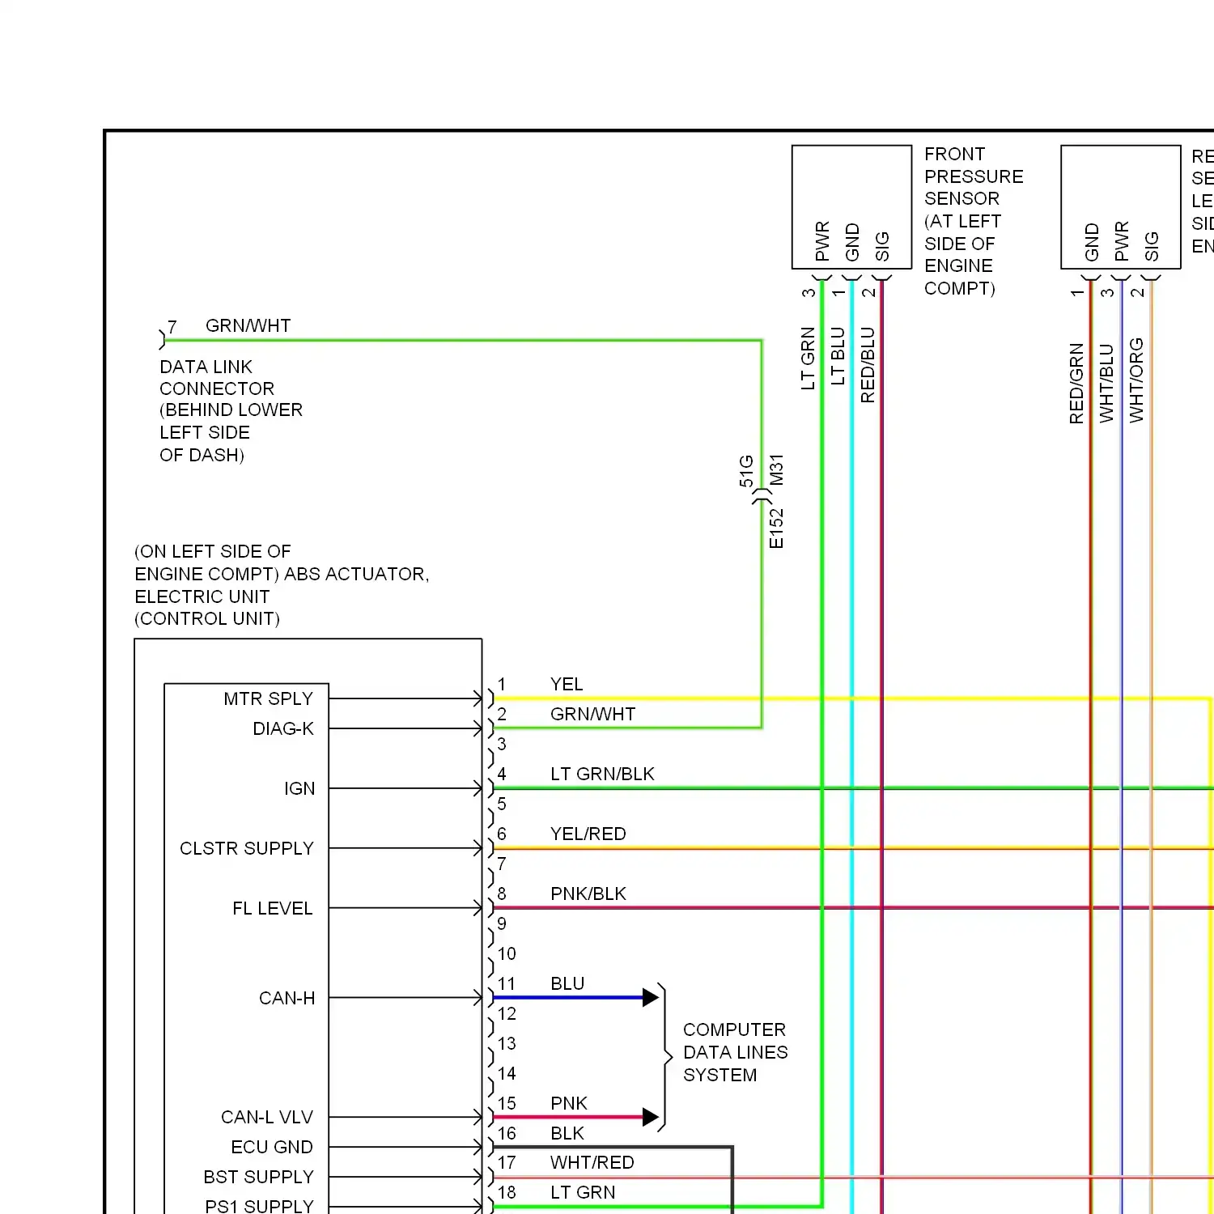Click the ECU GND terminal label
1214x1214 pixels.
click(x=271, y=1147)
